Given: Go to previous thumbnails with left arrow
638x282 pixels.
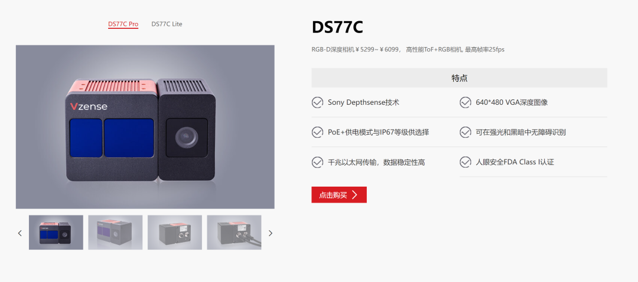Looking at the screenshot, I should click(20, 233).
